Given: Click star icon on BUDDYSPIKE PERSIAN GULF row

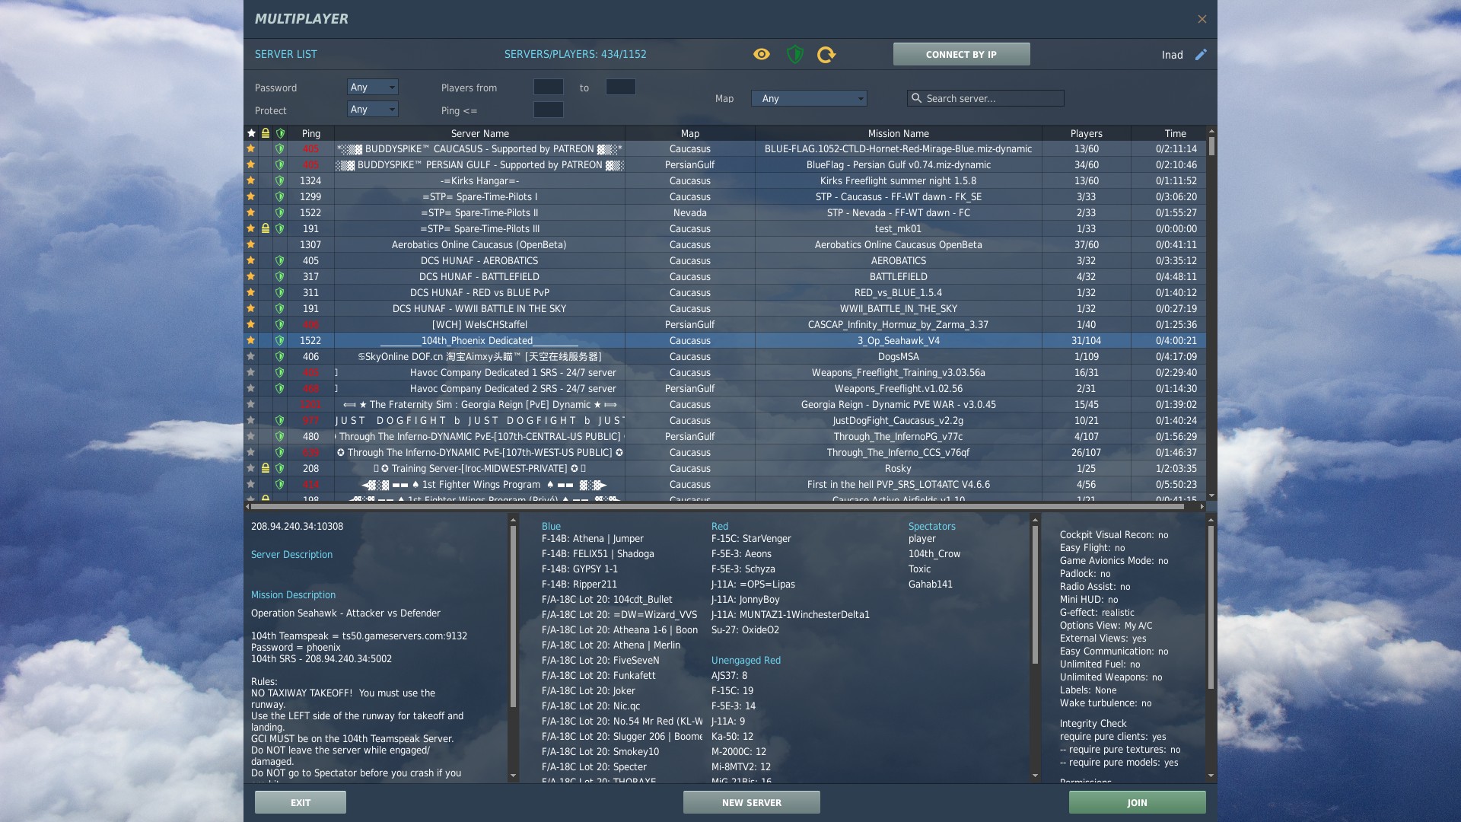Looking at the screenshot, I should [x=250, y=164].
